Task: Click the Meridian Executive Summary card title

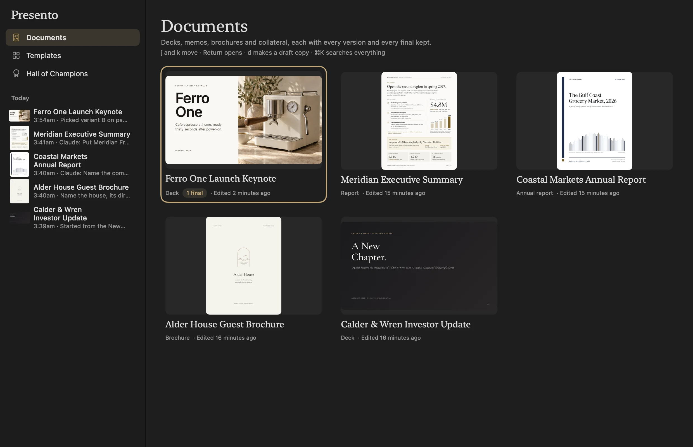Action: (402, 180)
